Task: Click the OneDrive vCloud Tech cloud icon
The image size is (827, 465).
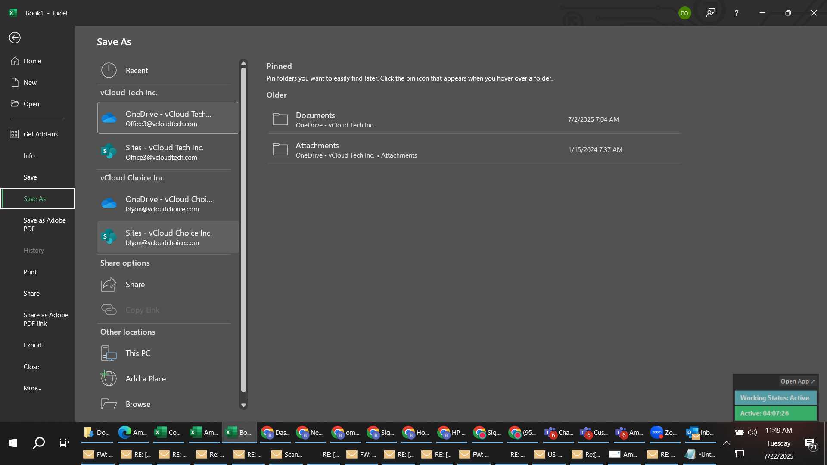Action: (x=109, y=118)
